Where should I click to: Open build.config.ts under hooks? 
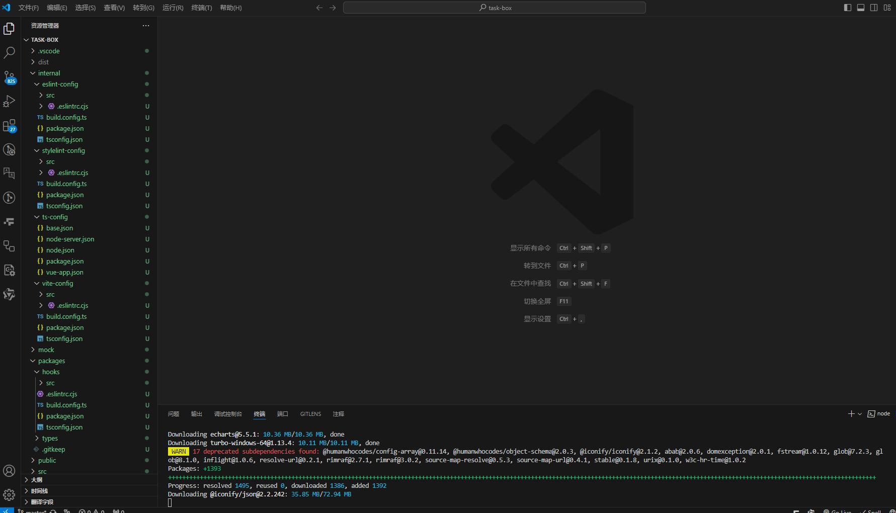coord(90,405)
